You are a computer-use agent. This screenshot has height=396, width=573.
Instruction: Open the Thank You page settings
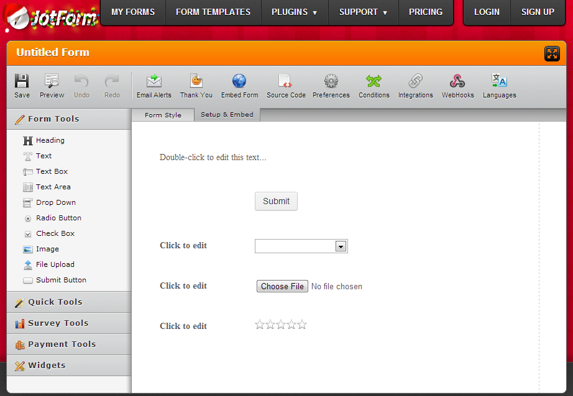(196, 86)
